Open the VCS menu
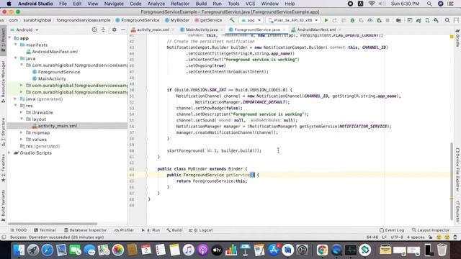This screenshot has width=461, height=259. point(250,4)
